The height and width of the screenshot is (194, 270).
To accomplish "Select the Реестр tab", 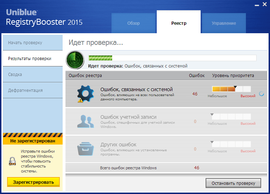I will tap(179, 22).
